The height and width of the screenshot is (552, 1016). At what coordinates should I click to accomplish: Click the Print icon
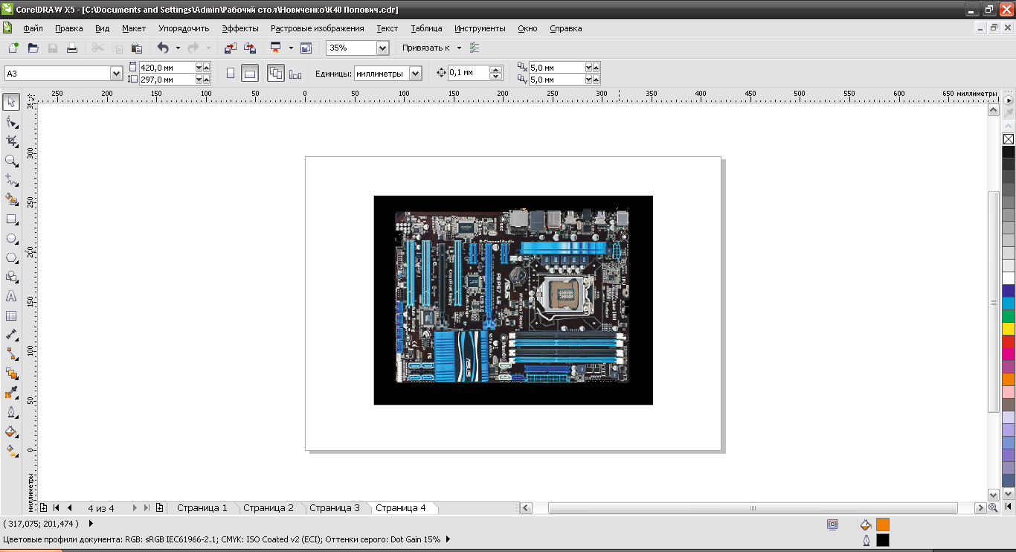pos(72,48)
